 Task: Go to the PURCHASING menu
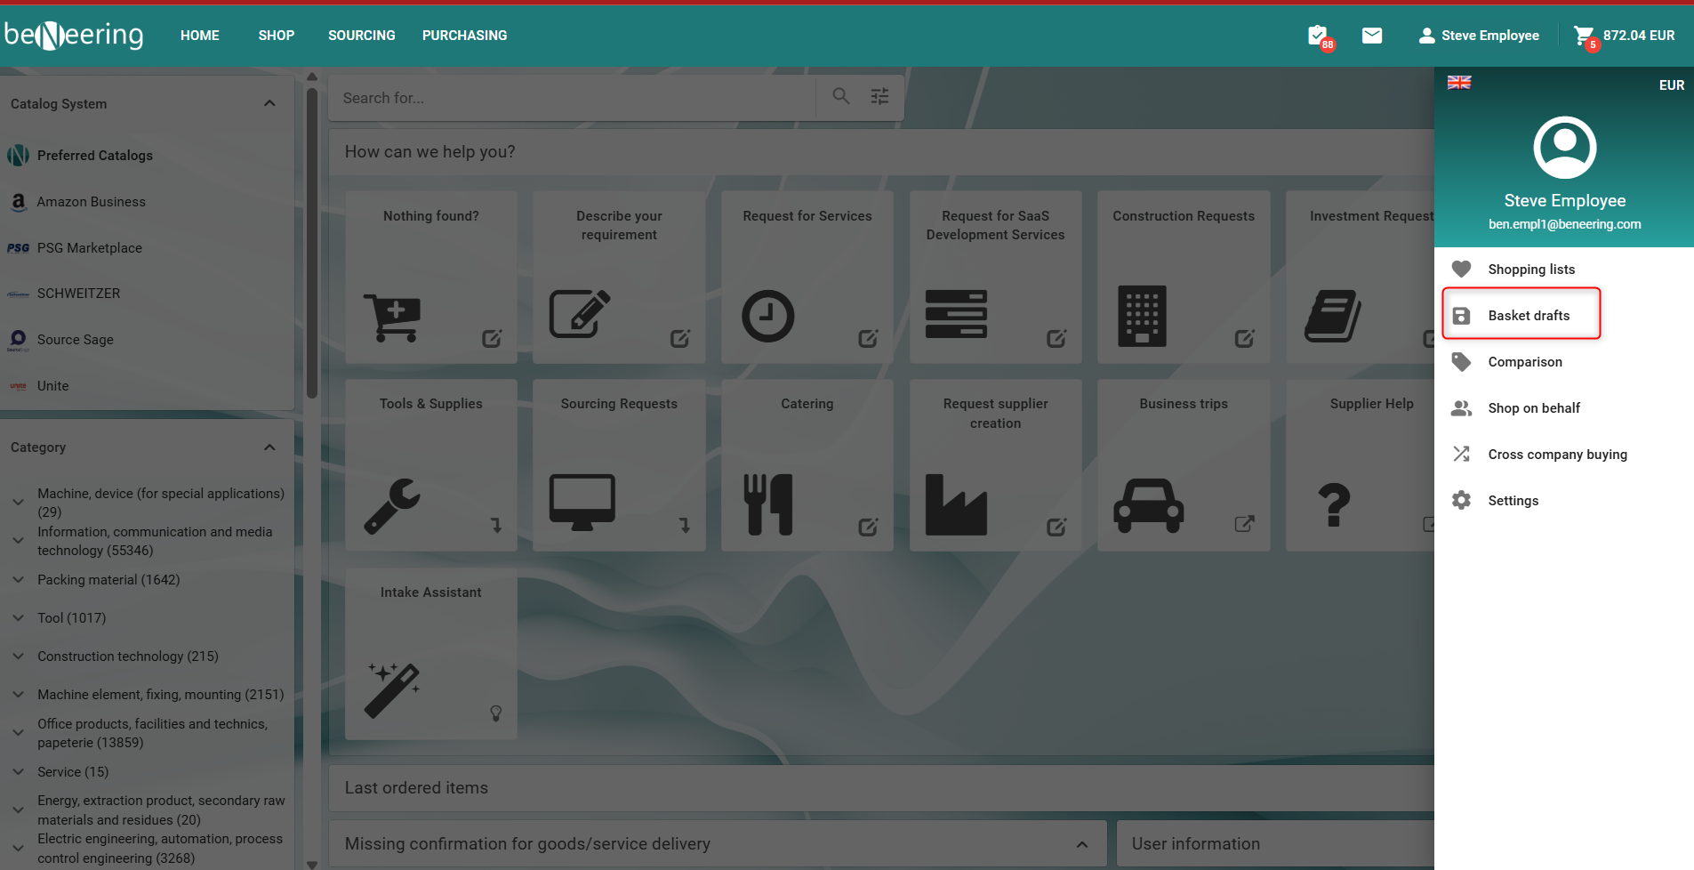[464, 36]
